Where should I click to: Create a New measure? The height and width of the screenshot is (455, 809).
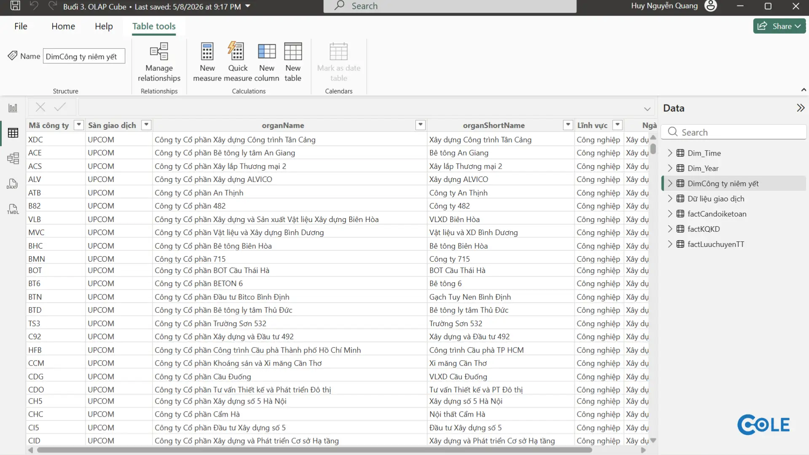207,62
